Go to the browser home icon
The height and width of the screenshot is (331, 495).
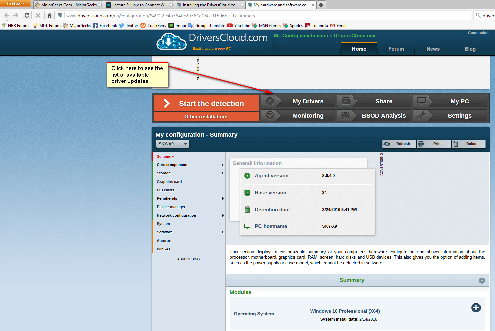coord(50,15)
